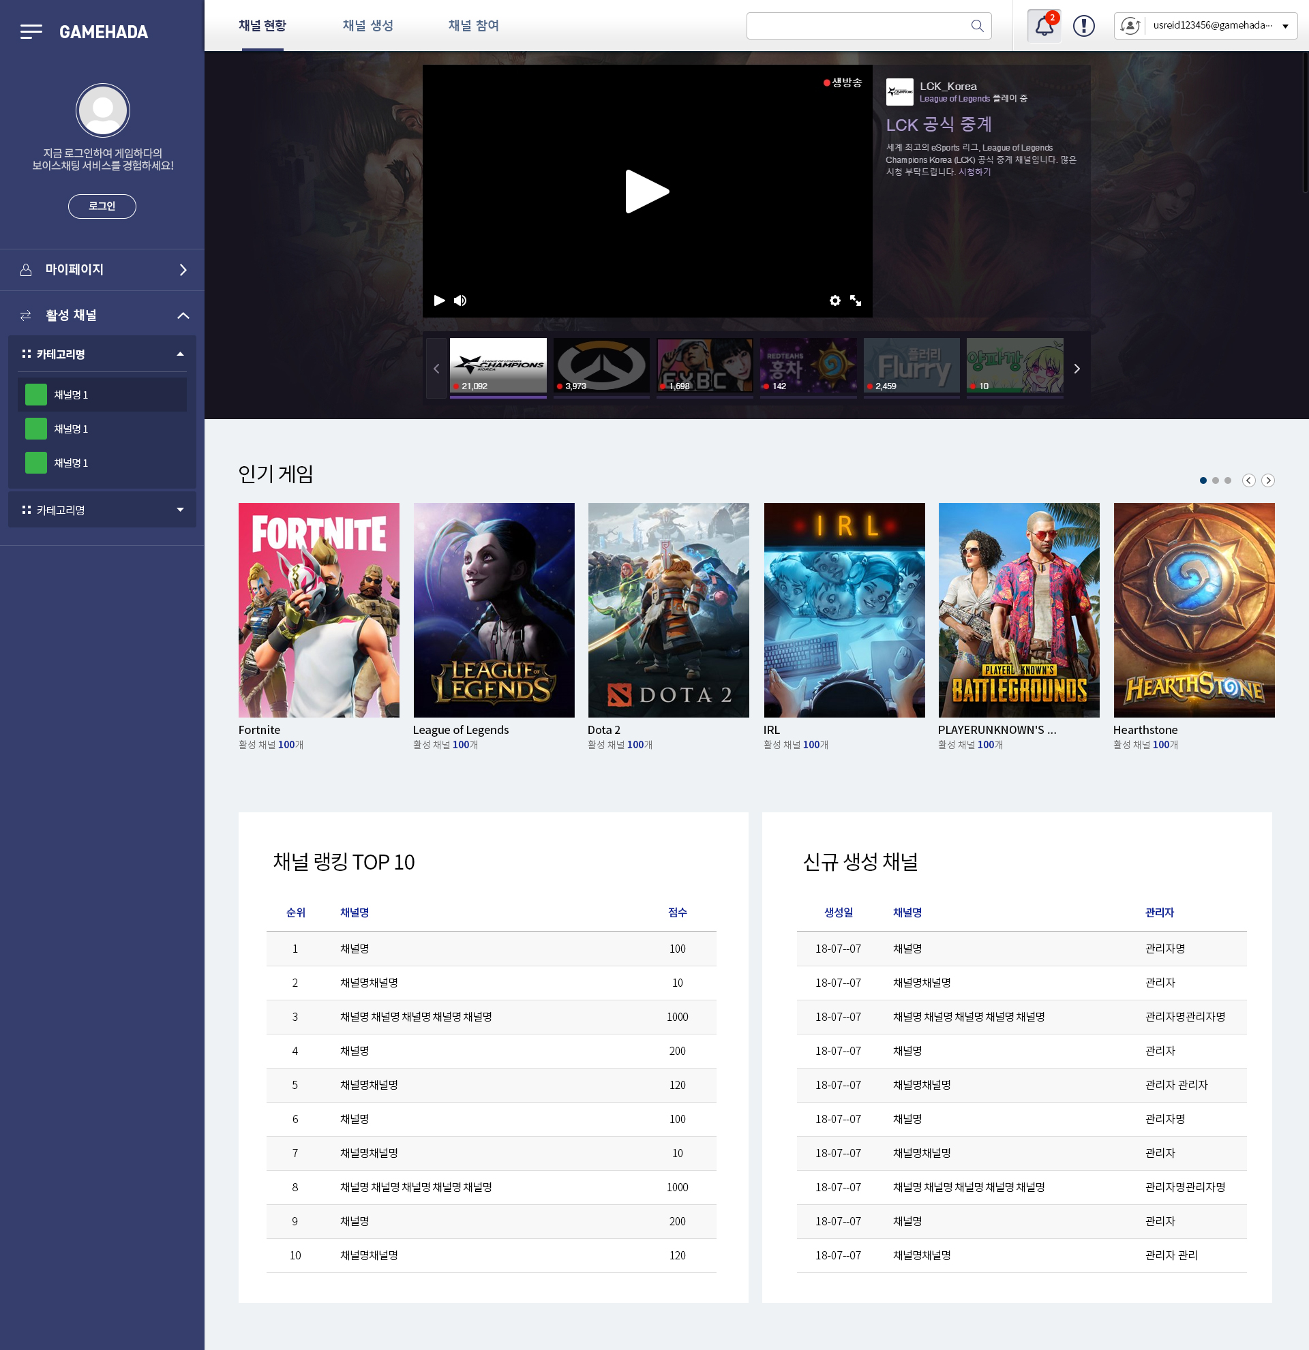Go to previous popular games page
Screen dimensions: 1309x1350
(1249, 480)
